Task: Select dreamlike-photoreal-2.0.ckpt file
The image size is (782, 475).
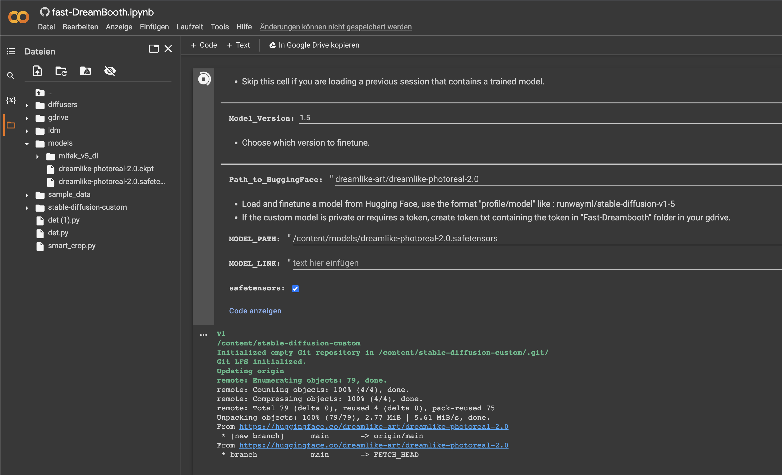Action: click(x=106, y=169)
